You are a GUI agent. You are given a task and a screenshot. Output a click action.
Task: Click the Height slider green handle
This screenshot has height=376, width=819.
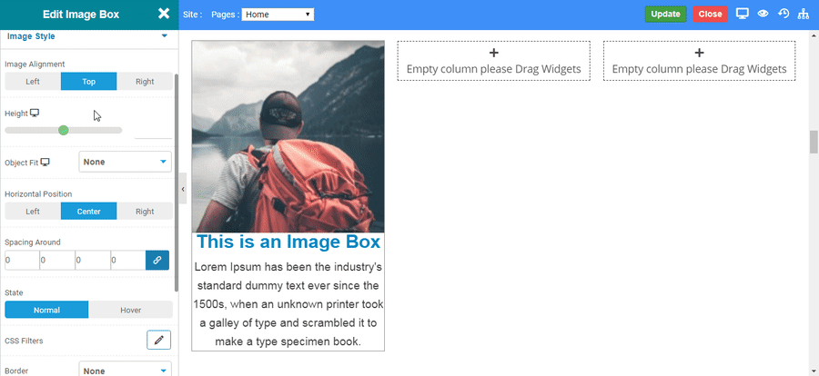pyautogui.click(x=63, y=130)
